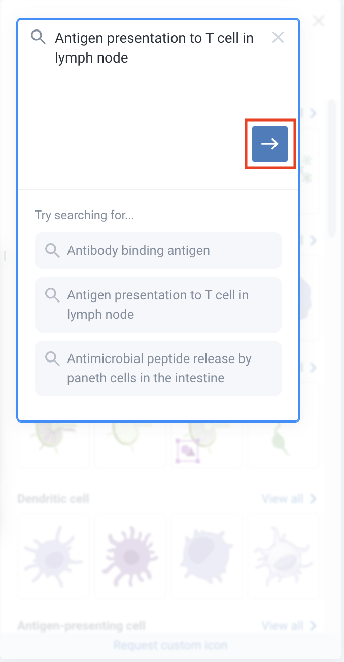Expand 'View all' for Antigen-presenting cell
The width and height of the screenshot is (344, 662).
[289, 625]
